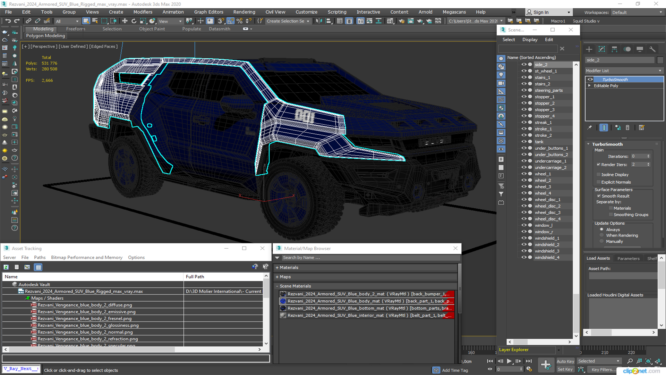Open the Scripting menu
Screen dimensions: 666x375
pos(337,12)
